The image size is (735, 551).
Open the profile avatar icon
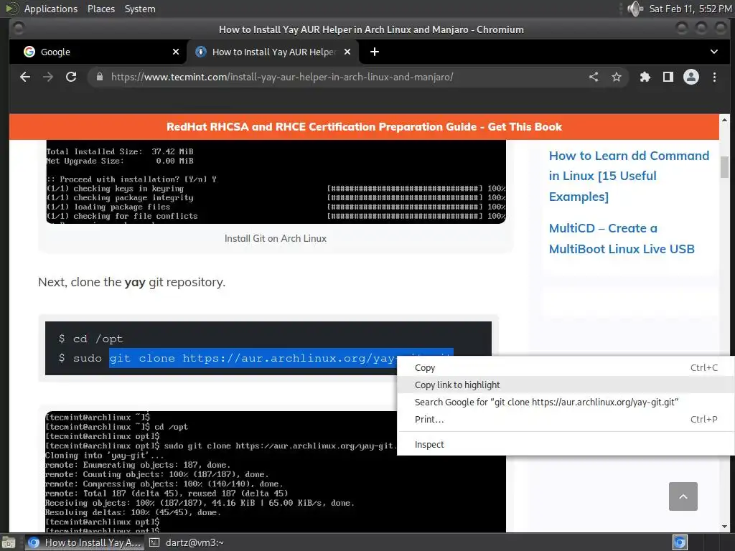coord(691,77)
